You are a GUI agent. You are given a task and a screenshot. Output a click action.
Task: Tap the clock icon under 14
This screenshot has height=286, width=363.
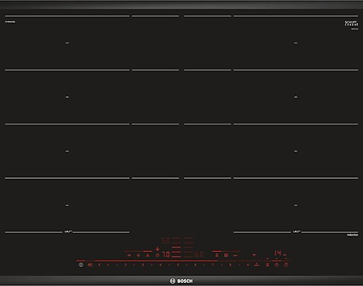point(276,264)
